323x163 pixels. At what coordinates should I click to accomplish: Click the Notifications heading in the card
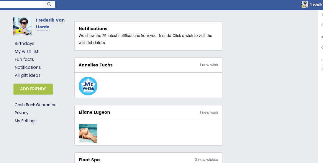click(x=93, y=28)
